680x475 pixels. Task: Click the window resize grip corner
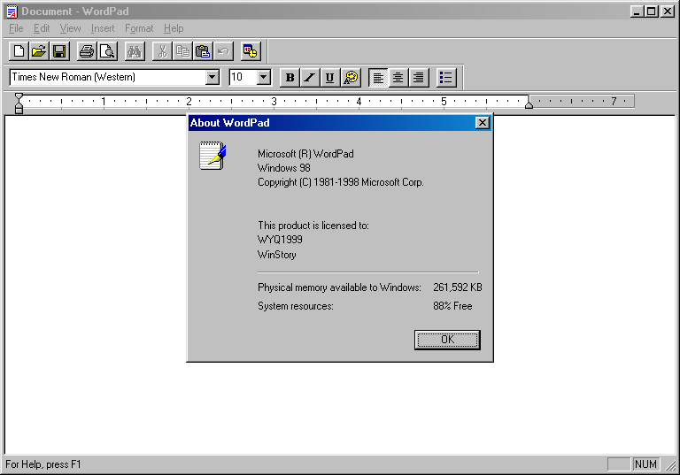coord(671,465)
